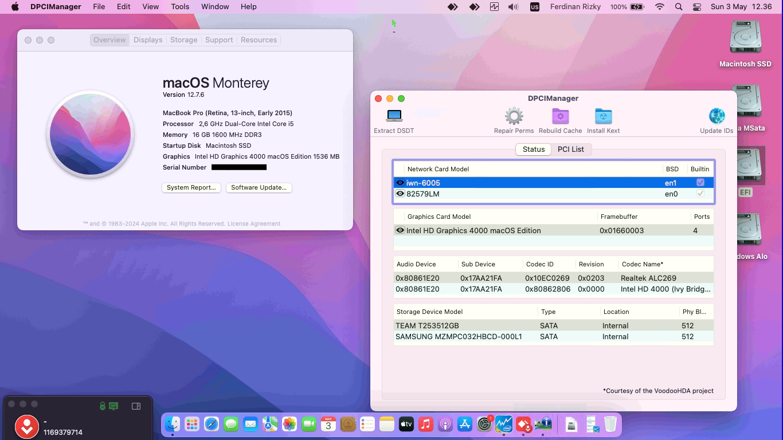Open the Support tab in About This Mac
The image size is (783, 440).
pos(219,40)
